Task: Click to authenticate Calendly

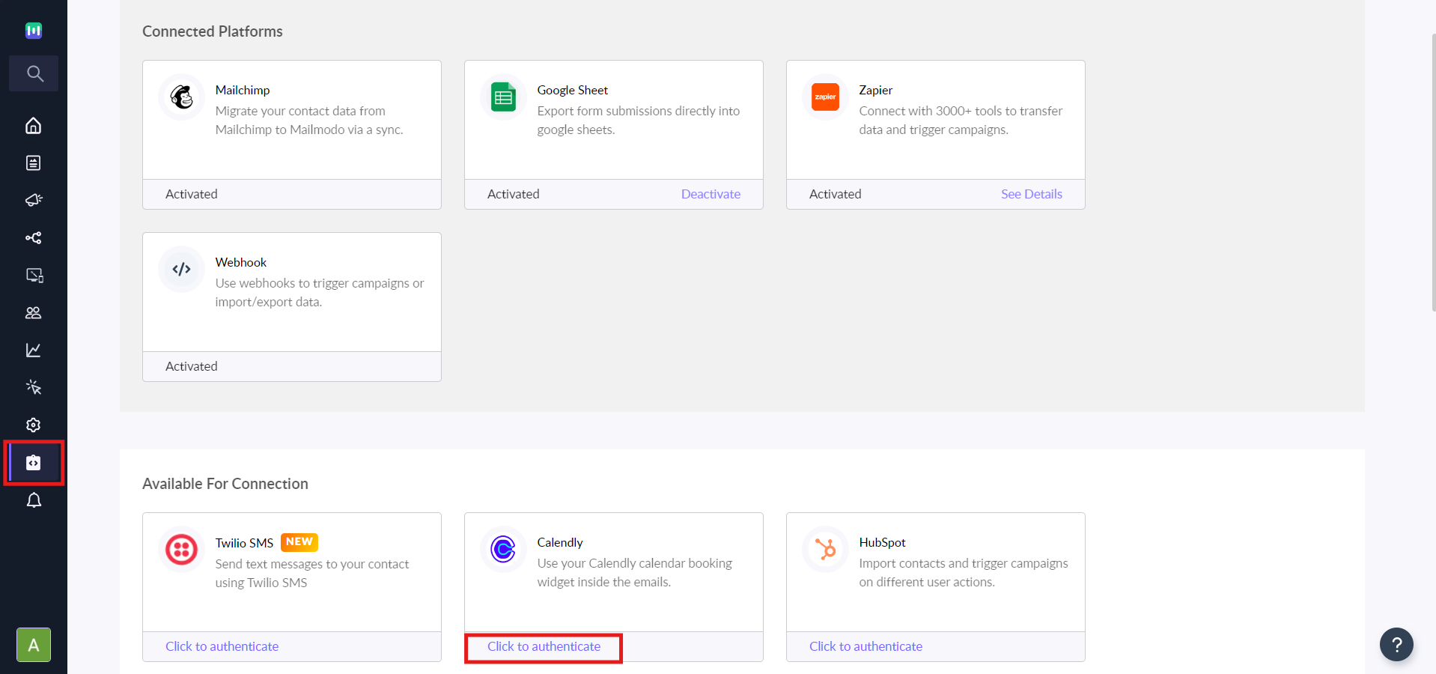Action: coord(544,646)
